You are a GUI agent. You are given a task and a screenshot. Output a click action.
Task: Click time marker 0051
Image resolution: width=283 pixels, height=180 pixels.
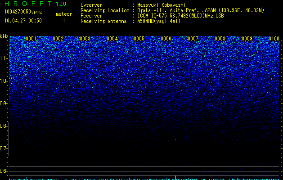point(31,39)
